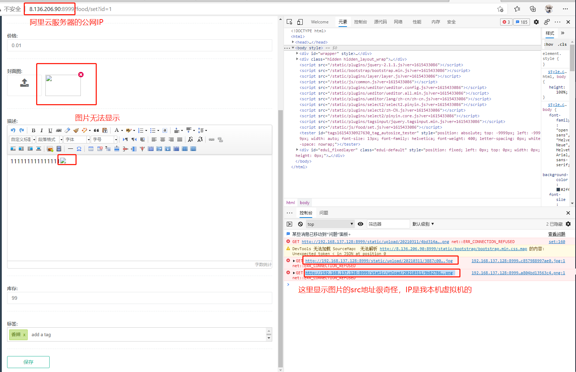Remove the 香辣 tag

24,335
